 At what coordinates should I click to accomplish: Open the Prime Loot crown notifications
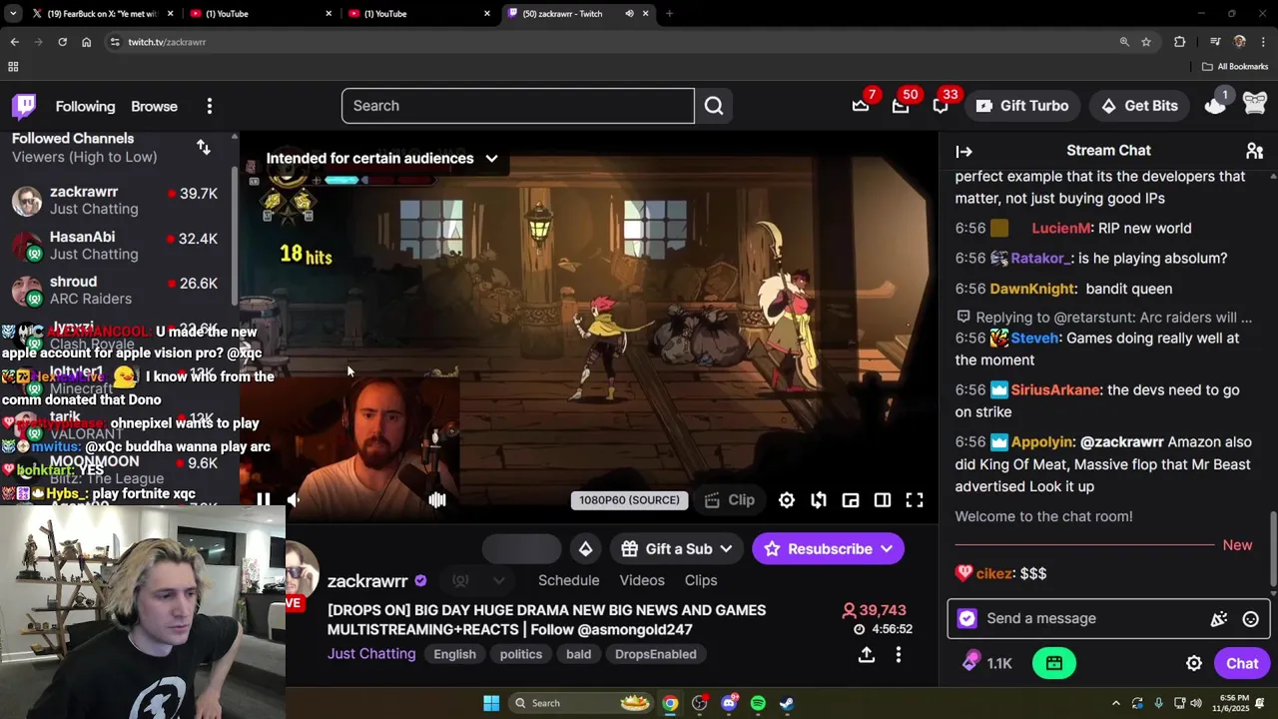[x=861, y=106]
